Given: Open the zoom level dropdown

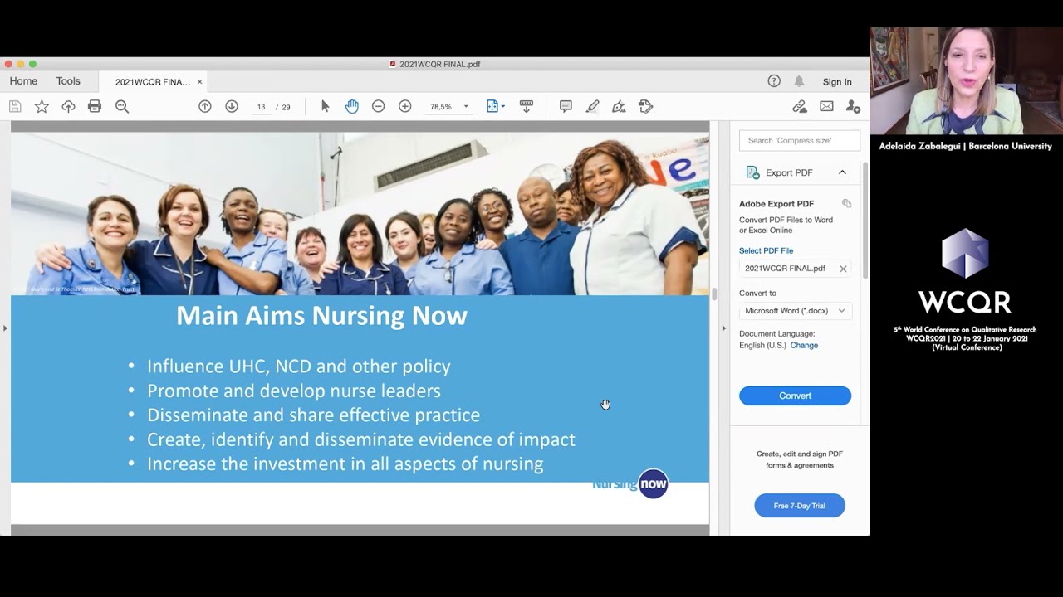Looking at the screenshot, I should [x=465, y=107].
